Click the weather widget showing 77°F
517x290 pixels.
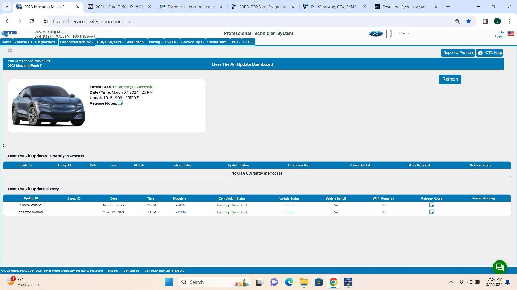pos(23,282)
